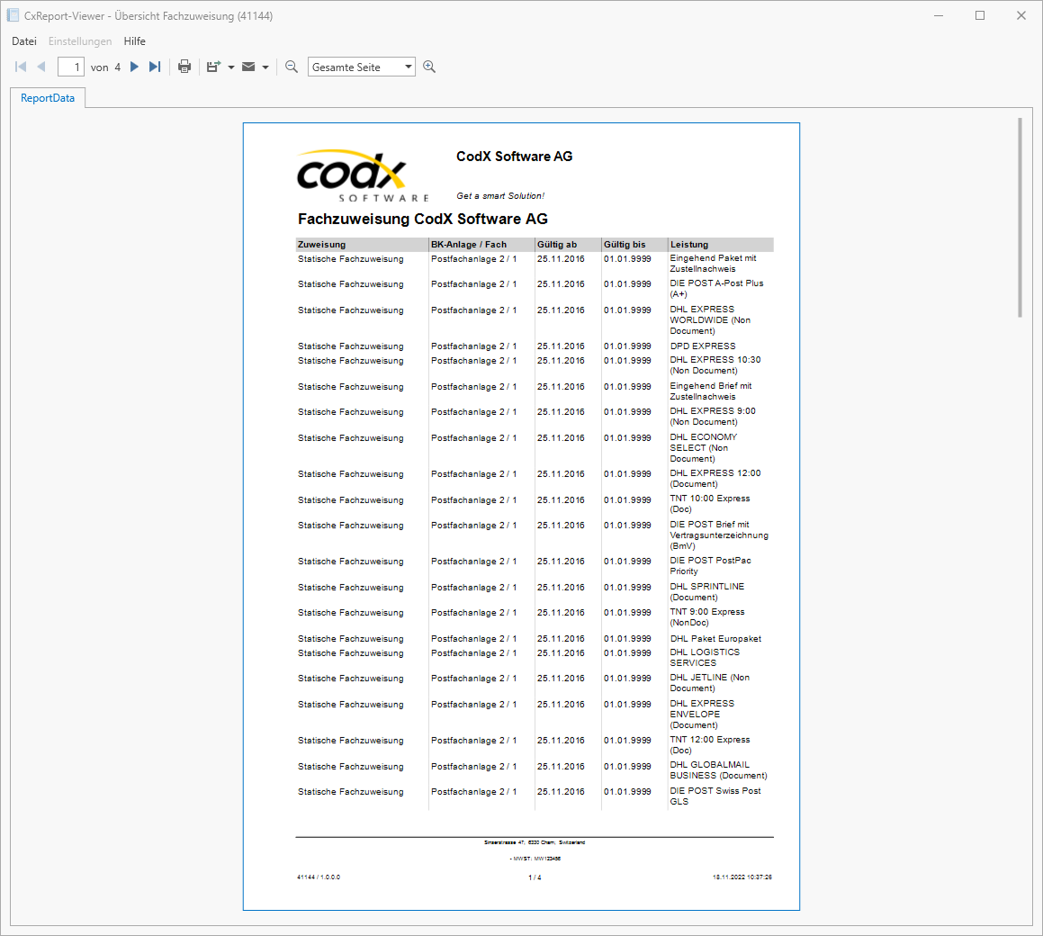Click 'DIE POST Swiss Post GLS' entry
This screenshot has height=936, width=1043.
(x=715, y=796)
